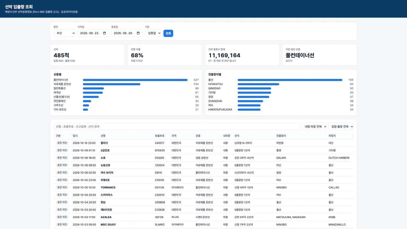Click destination MANZANILLO
This screenshot has height=229, width=407.
click(337, 225)
